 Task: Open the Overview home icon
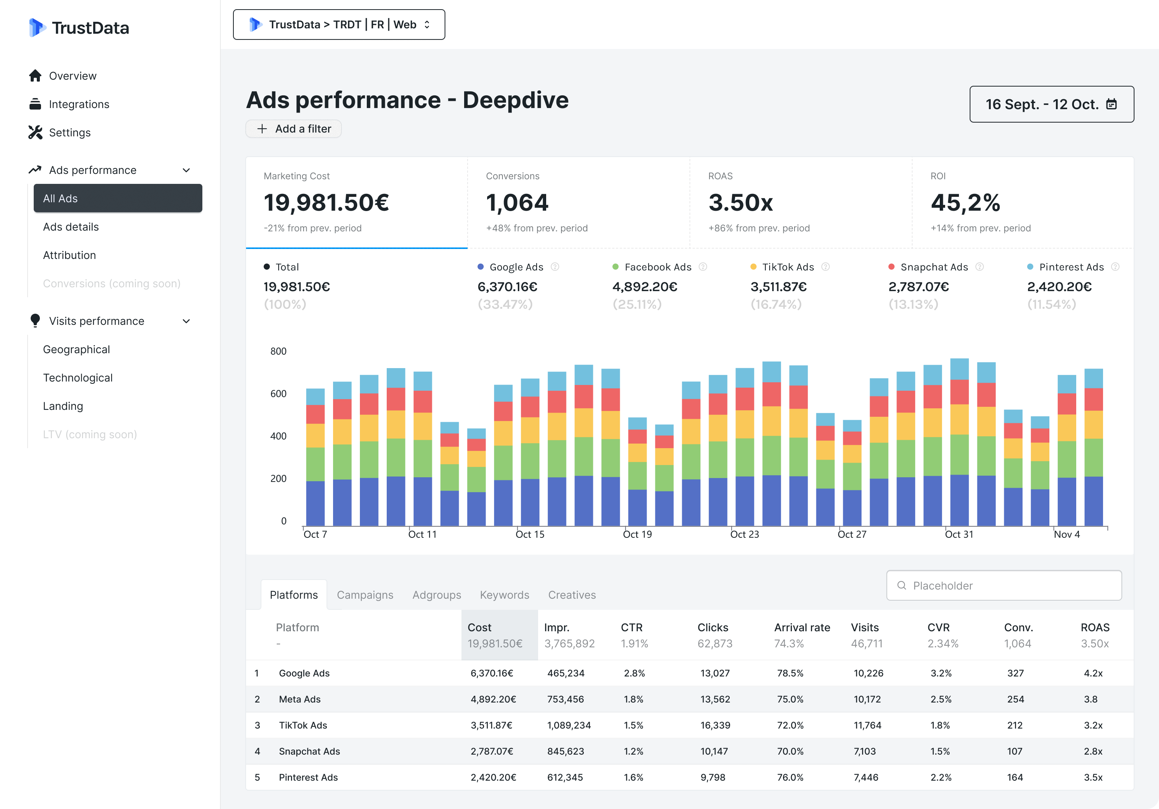(35, 75)
